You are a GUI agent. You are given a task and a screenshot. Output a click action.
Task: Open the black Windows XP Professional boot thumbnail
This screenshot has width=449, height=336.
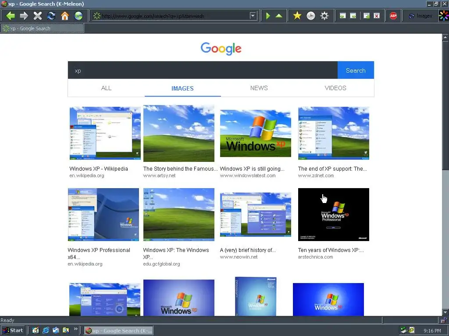pyautogui.click(x=334, y=214)
